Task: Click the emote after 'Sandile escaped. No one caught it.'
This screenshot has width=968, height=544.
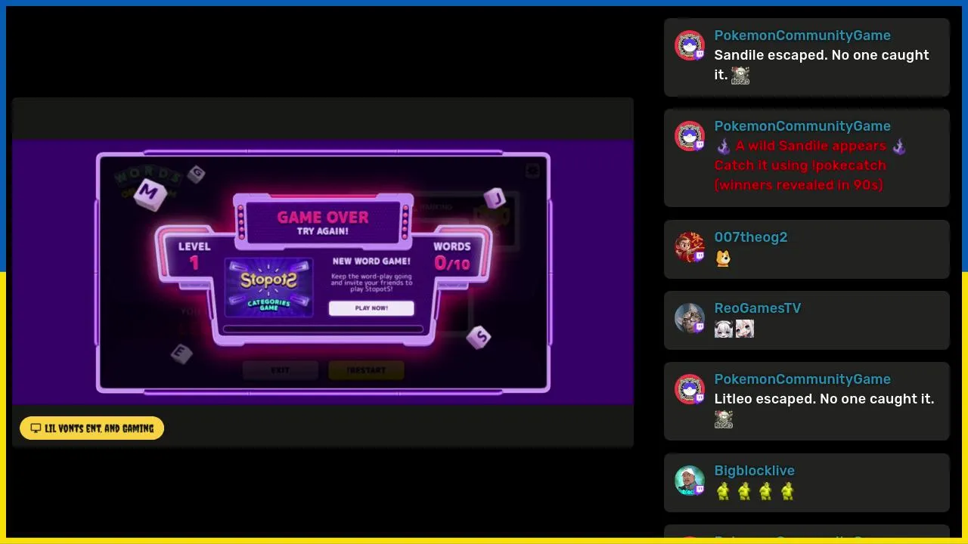Action: pyautogui.click(x=740, y=76)
